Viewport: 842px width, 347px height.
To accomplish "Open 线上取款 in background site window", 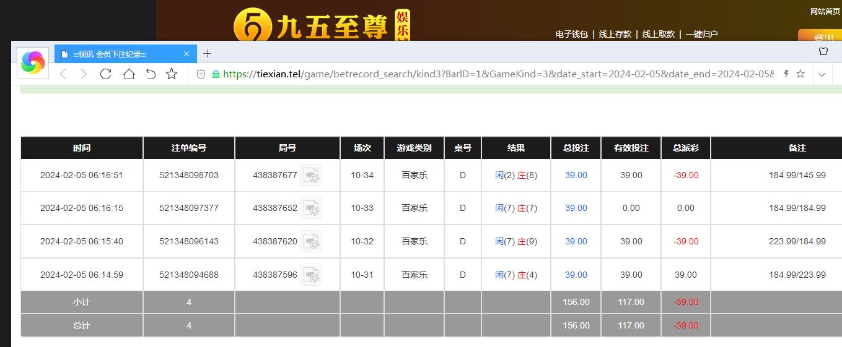I will (x=659, y=34).
